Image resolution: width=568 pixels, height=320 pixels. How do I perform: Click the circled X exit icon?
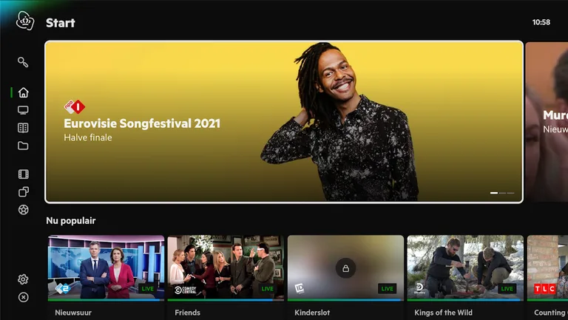pos(23,297)
